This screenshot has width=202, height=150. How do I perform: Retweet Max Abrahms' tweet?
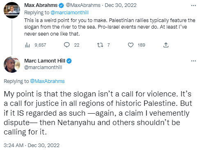click(100, 45)
